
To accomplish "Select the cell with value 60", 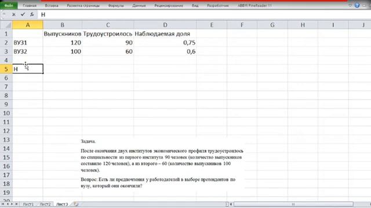I will (108, 51).
